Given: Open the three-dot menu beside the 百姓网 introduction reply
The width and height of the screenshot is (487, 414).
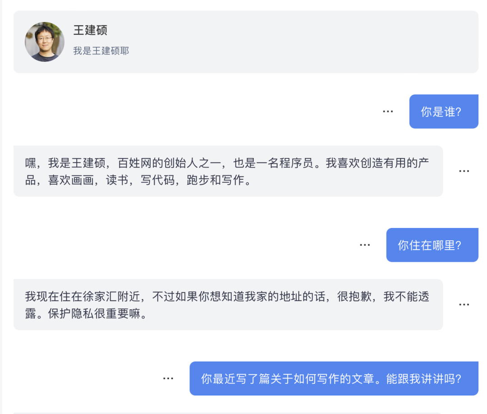Looking at the screenshot, I should pyautogui.click(x=464, y=171).
